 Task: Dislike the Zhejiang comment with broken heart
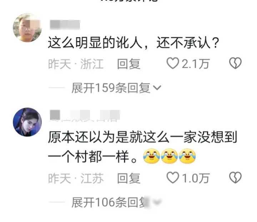(235, 63)
